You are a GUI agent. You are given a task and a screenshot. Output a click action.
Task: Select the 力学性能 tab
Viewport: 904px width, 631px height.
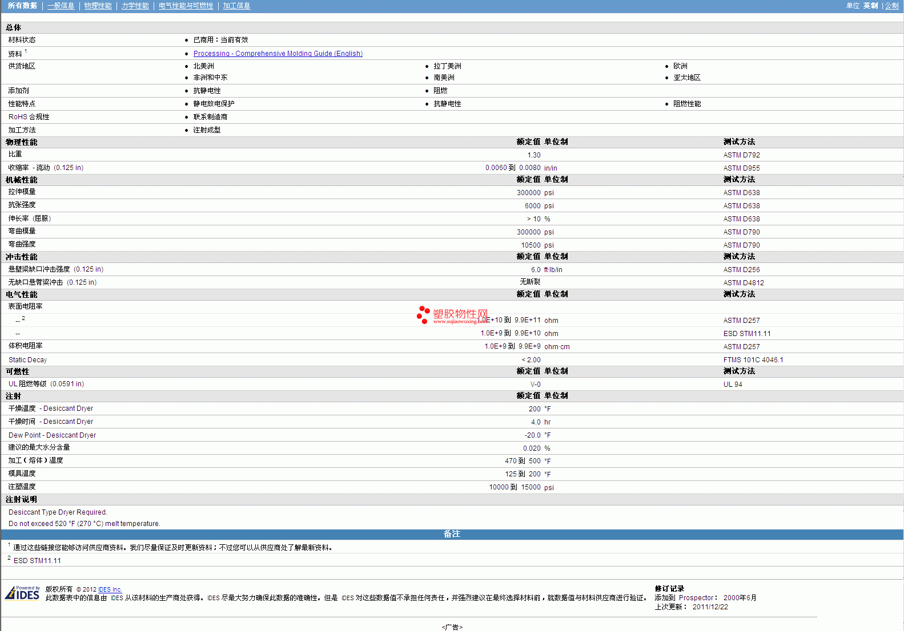(x=135, y=6)
